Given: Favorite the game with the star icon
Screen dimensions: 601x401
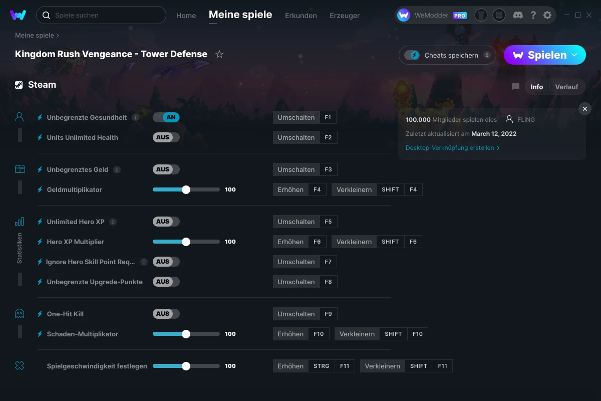Looking at the screenshot, I should [219, 54].
